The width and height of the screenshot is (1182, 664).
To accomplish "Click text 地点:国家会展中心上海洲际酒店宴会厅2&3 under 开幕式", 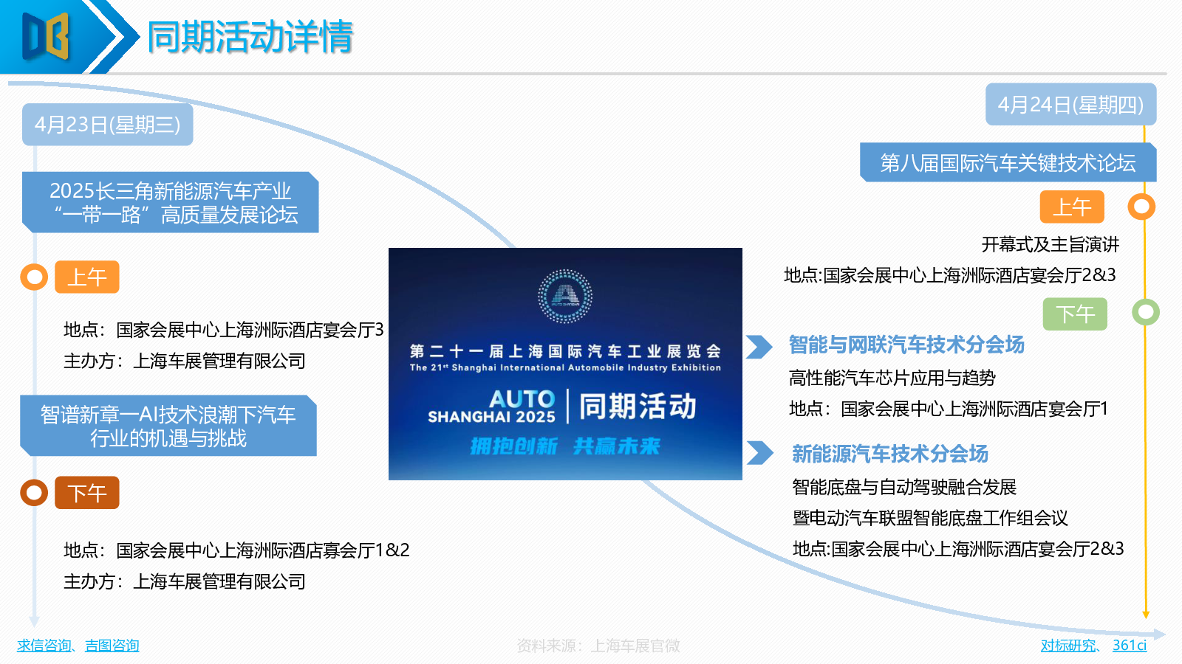I will 950,275.
